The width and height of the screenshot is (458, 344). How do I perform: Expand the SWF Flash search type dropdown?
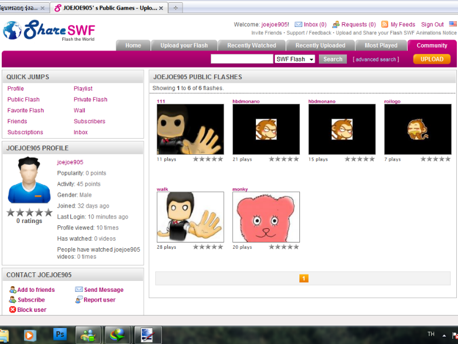295,59
